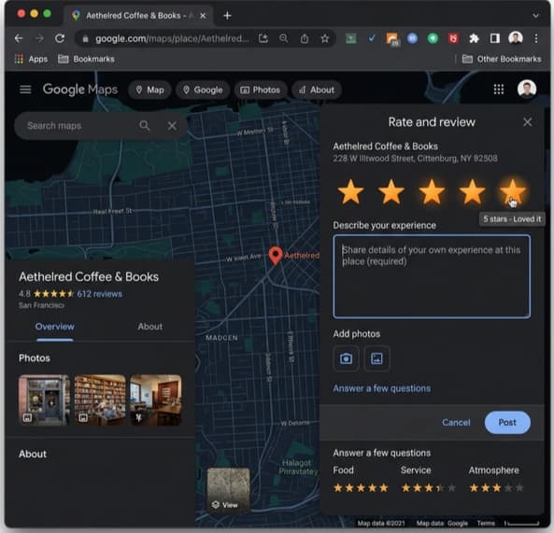Open the cafe interior photo thumbnail
This screenshot has width=554, height=533.
[x=156, y=400]
